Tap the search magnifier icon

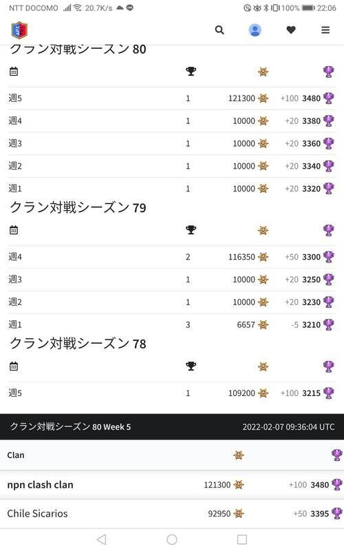219,30
